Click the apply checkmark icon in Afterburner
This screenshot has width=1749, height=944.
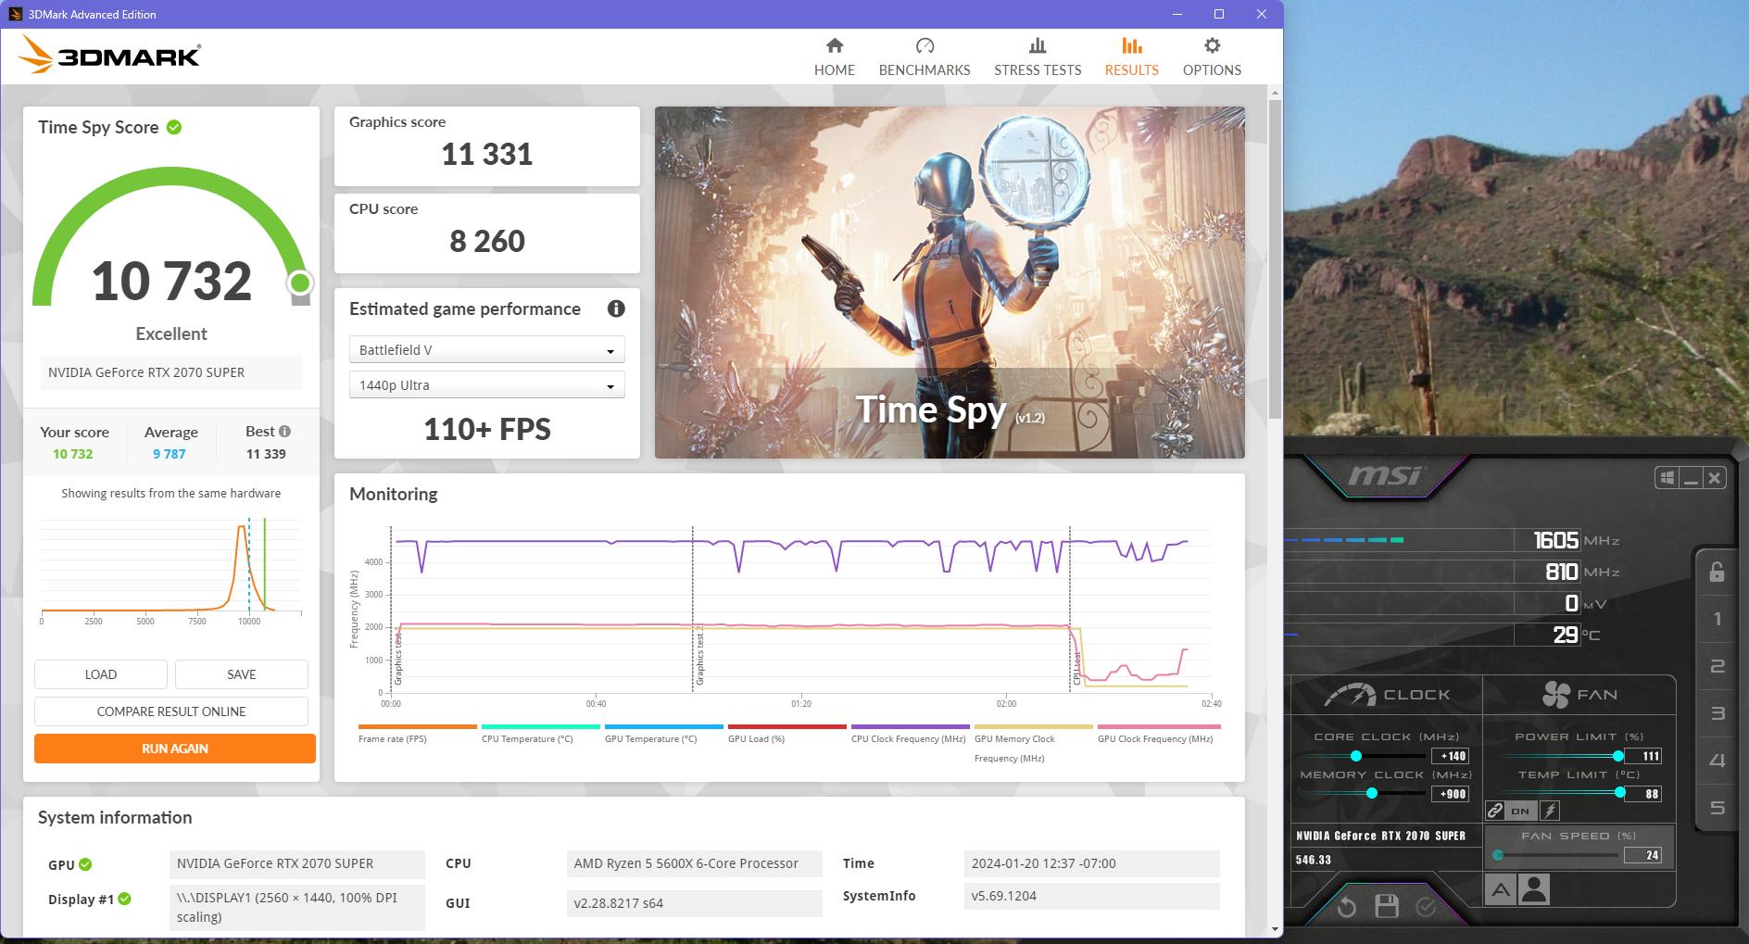click(x=1426, y=906)
